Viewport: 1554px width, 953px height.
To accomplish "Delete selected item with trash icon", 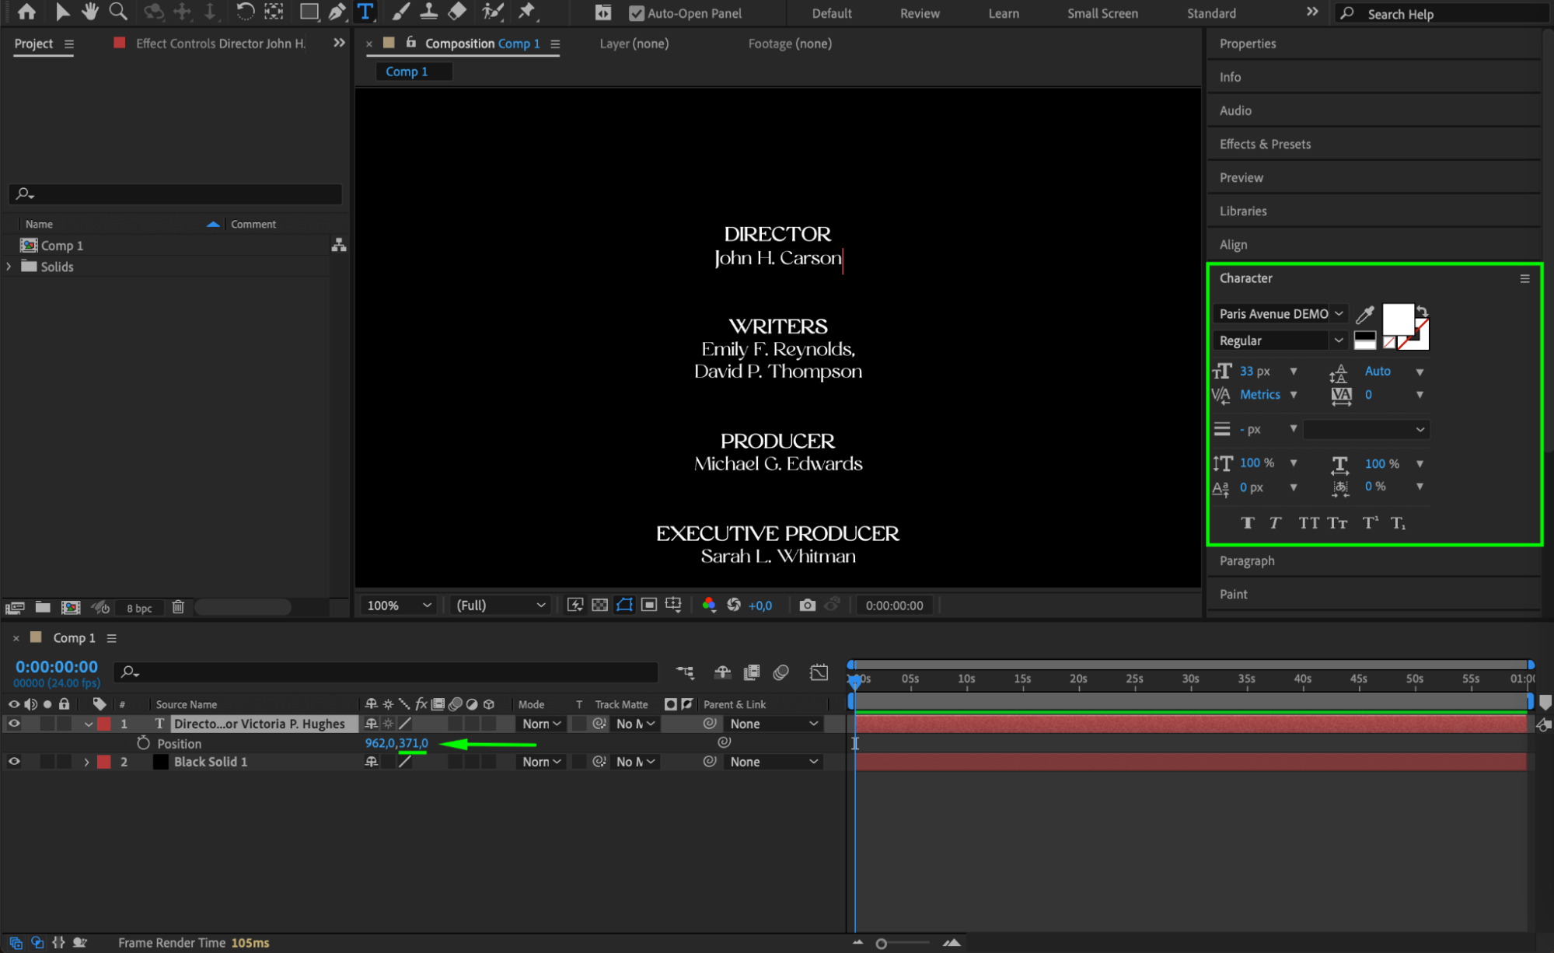I will (178, 607).
